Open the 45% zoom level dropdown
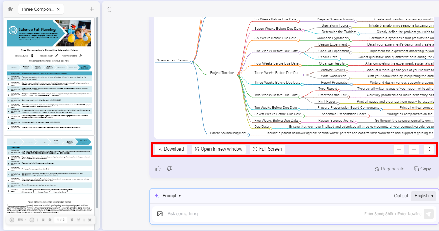439x231 pixels. coord(21,220)
